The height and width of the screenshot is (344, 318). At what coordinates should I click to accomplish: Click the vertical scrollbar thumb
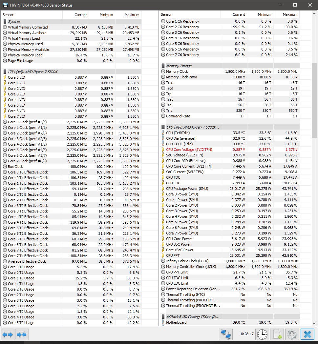(x=314, y=100)
